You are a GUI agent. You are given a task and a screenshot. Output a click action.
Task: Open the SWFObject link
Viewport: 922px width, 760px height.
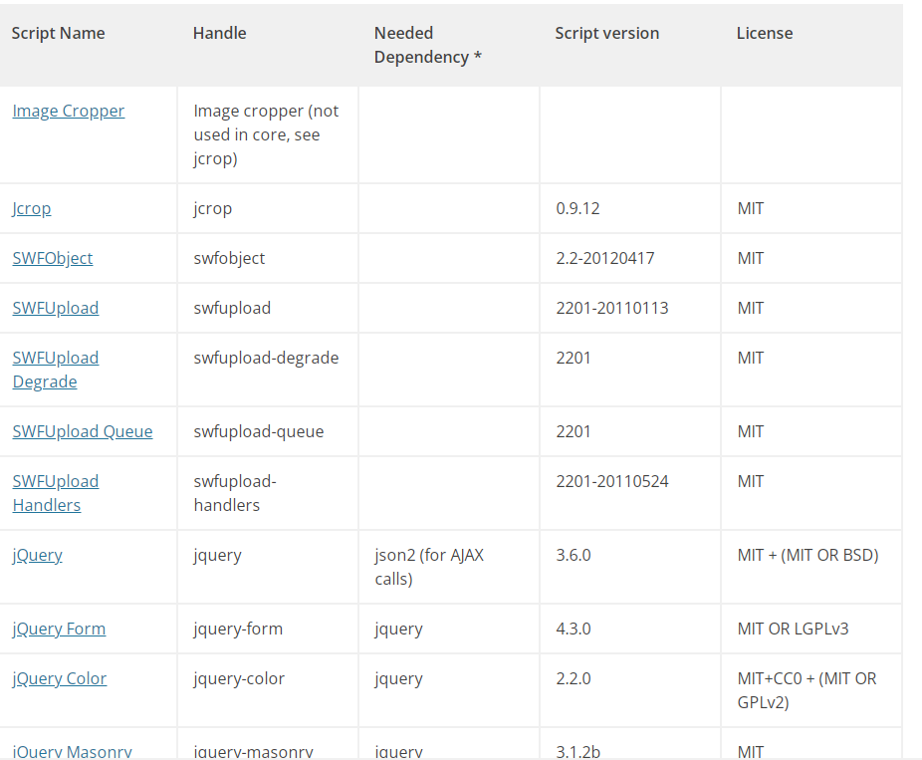tap(53, 258)
